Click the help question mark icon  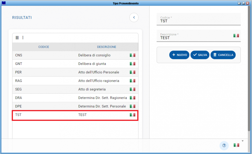pyautogui.click(x=224, y=145)
